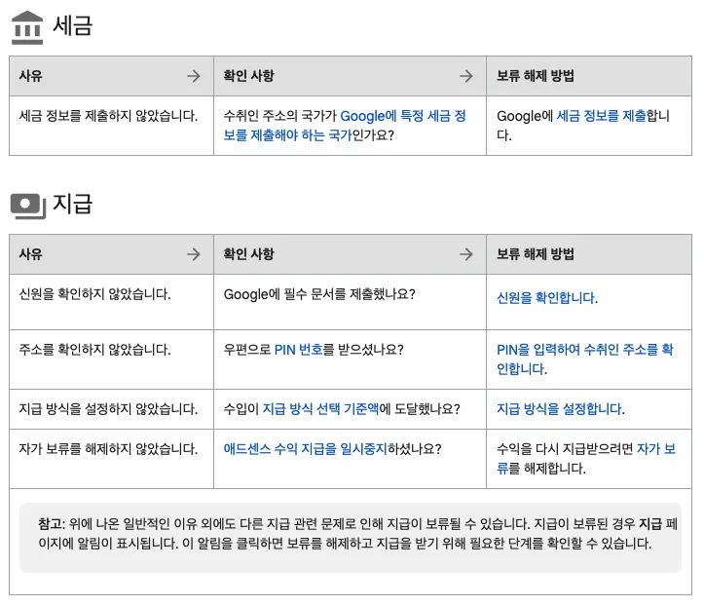
Task: Click arrow icon after 확인 사항 in payment table
Action: coord(466,254)
